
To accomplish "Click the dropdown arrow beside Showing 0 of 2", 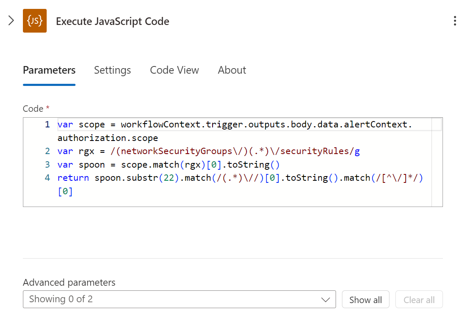I will point(325,300).
